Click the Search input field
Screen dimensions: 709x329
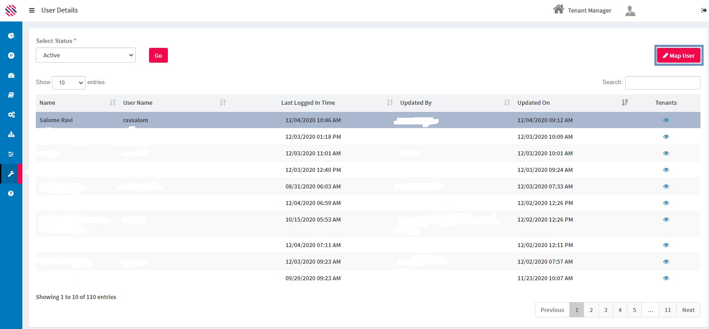tap(662, 83)
